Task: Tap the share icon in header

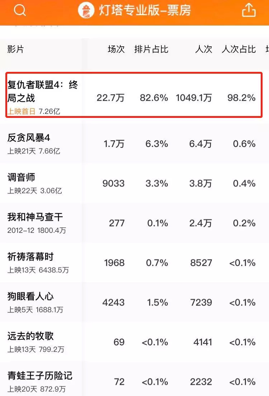Action: coord(249,10)
